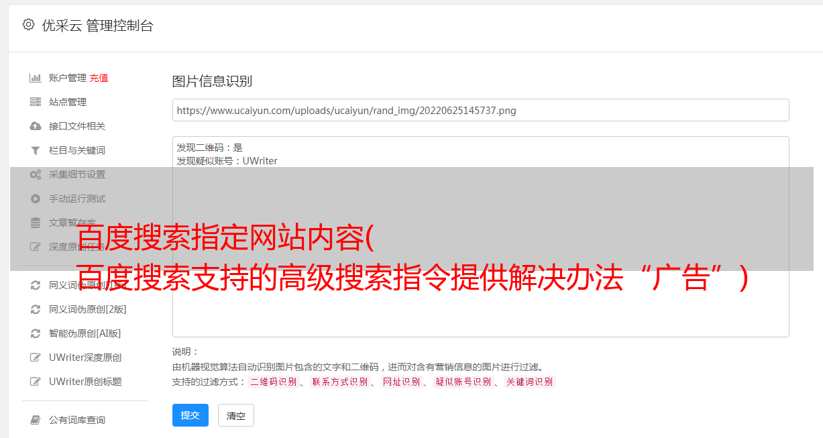This screenshot has height=438, width=823.
Task: Click the edit icon next to UWriter深度原创
Action: click(x=36, y=358)
